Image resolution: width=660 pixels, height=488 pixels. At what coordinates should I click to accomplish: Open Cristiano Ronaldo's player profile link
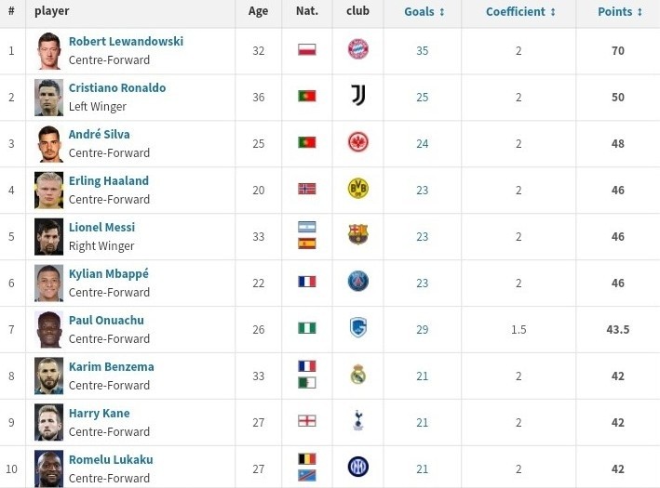(x=117, y=88)
